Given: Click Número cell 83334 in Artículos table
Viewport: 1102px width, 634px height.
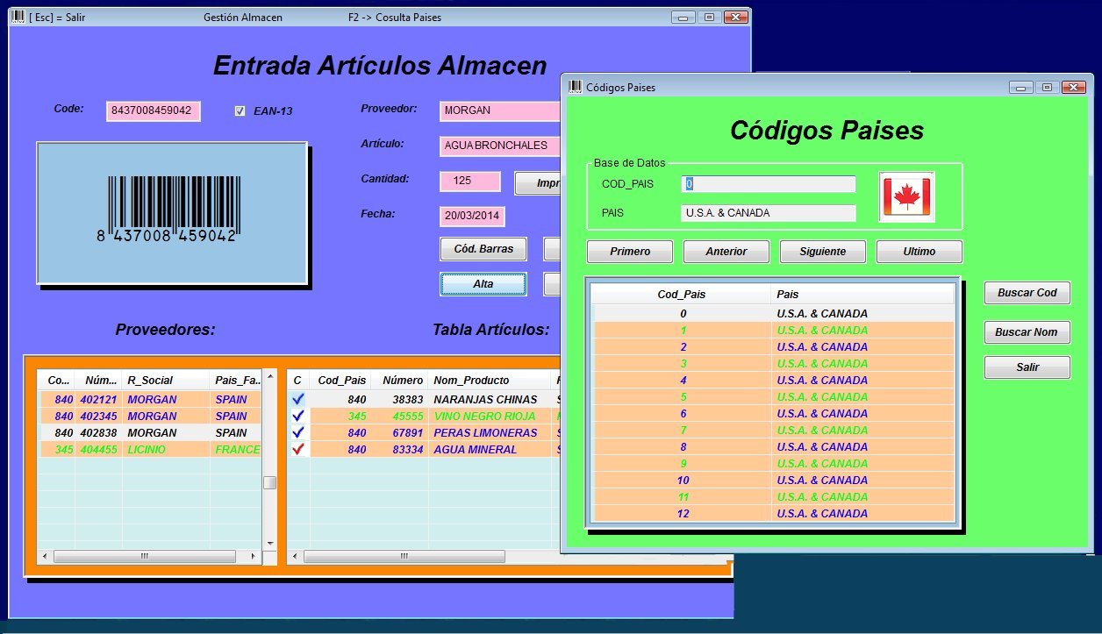Looking at the screenshot, I should pyautogui.click(x=399, y=450).
